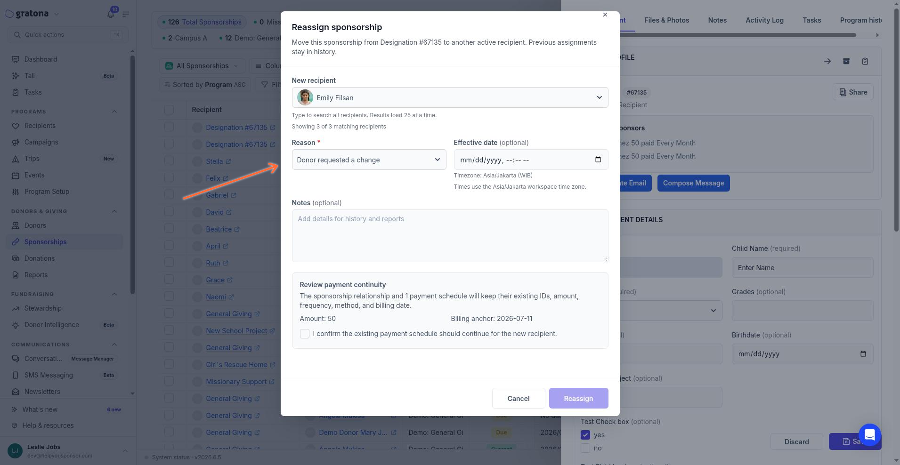Image resolution: width=900 pixels, height=465 pixels.
Task: Click the Child Name input field
Action: [802, 268]
